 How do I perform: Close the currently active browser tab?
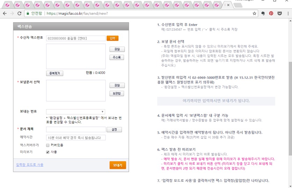pos(228,5)
